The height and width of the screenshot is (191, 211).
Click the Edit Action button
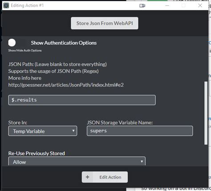[105, 177]
